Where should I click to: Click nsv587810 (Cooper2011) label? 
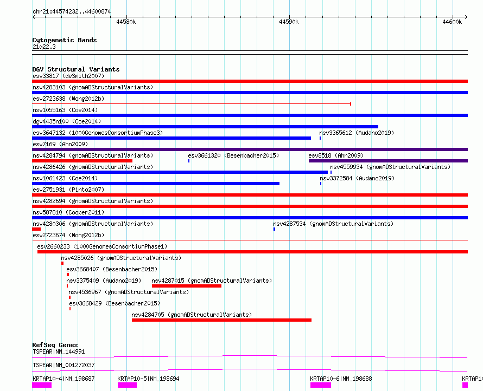pos(68,212)
